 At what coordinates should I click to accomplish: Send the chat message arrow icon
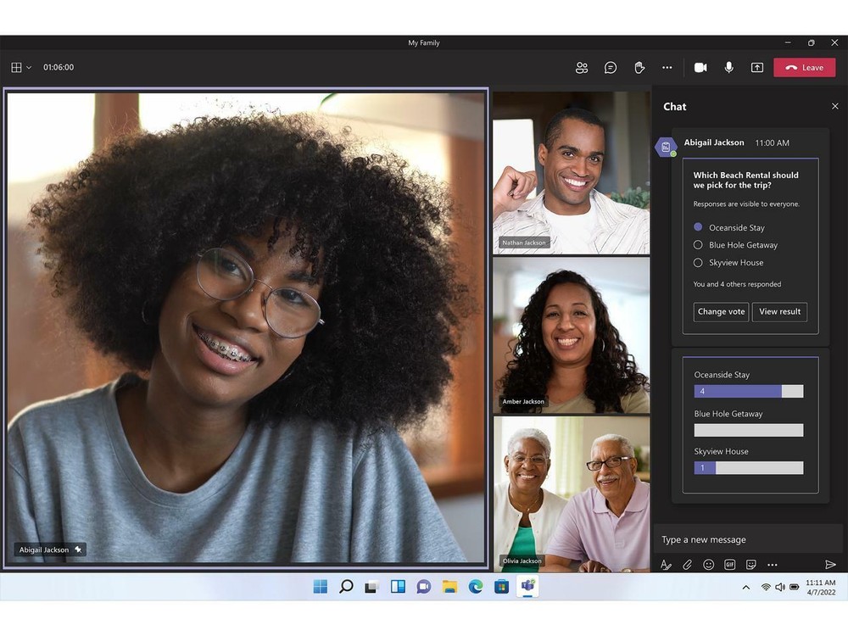point(830,565)
